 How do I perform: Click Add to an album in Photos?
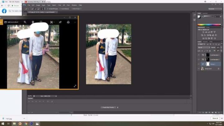[x=11, y=22]
